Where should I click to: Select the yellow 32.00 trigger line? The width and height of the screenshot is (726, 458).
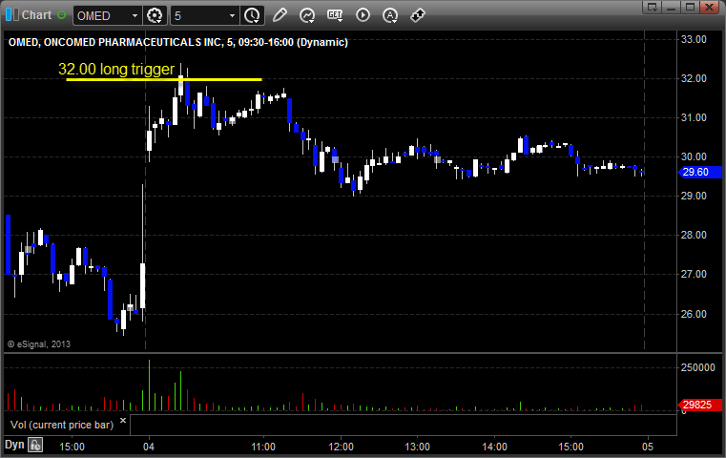click(164, 79)
